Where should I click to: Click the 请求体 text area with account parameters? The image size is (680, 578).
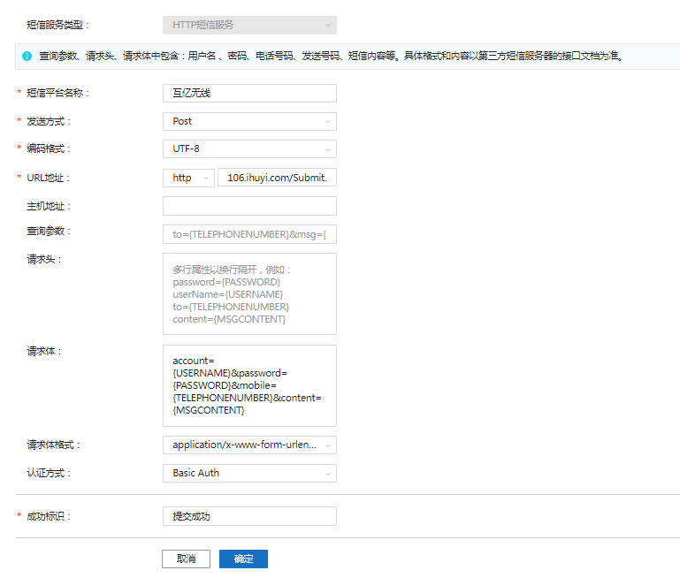point(249,385)
